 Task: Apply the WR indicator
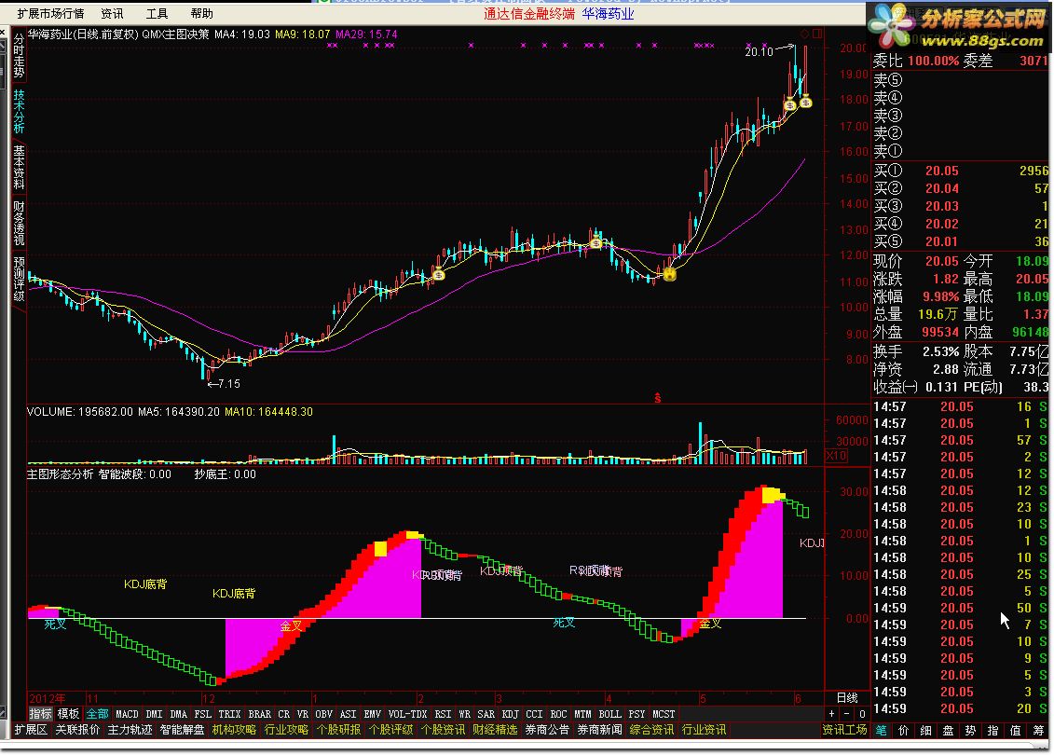(464, 714)
